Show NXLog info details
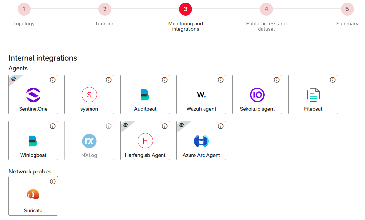 (109, 126)
